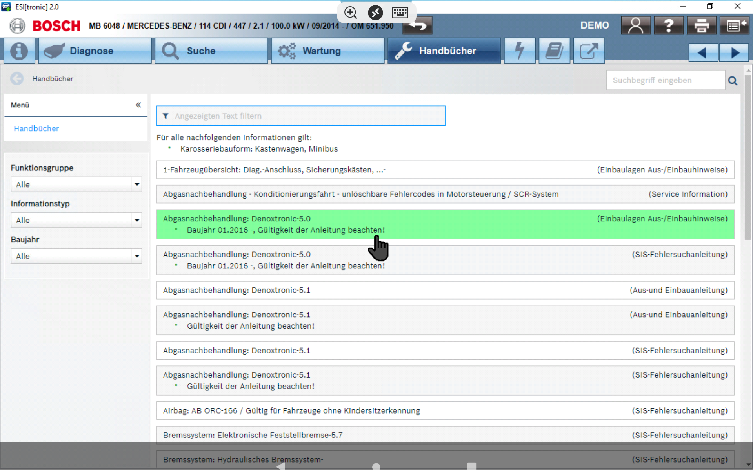
Task: Open the Informationstyp dropdown
Action: (76, 220)
